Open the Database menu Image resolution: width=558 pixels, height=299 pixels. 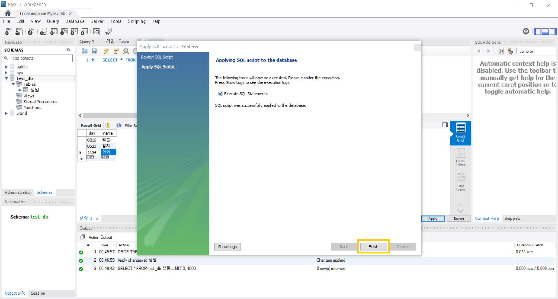point(75,21)
